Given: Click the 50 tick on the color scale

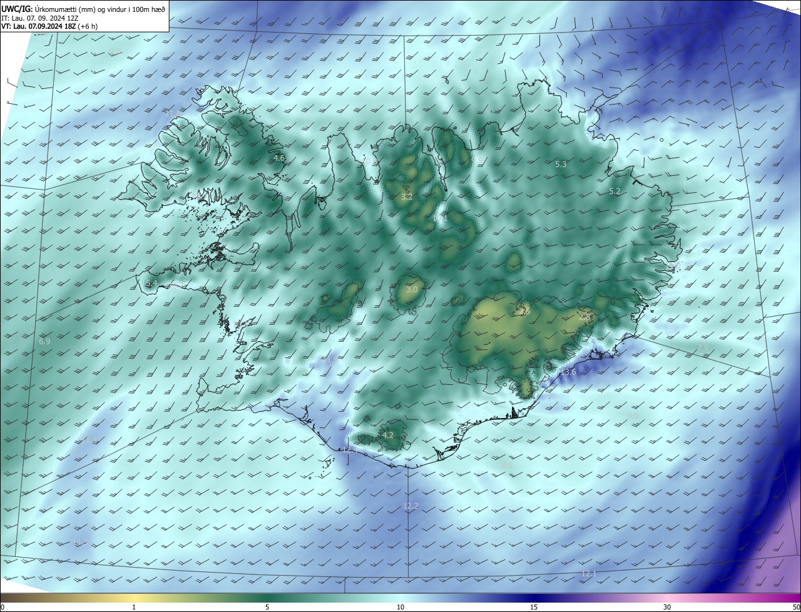Looking at the screenshot, I should pyautogui.click(x=797, y=607).
